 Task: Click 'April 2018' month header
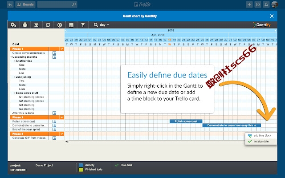[x=158, y=35]
